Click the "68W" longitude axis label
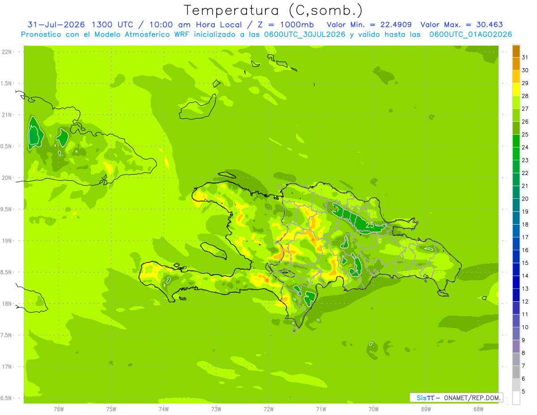 (x=478, y=409)
